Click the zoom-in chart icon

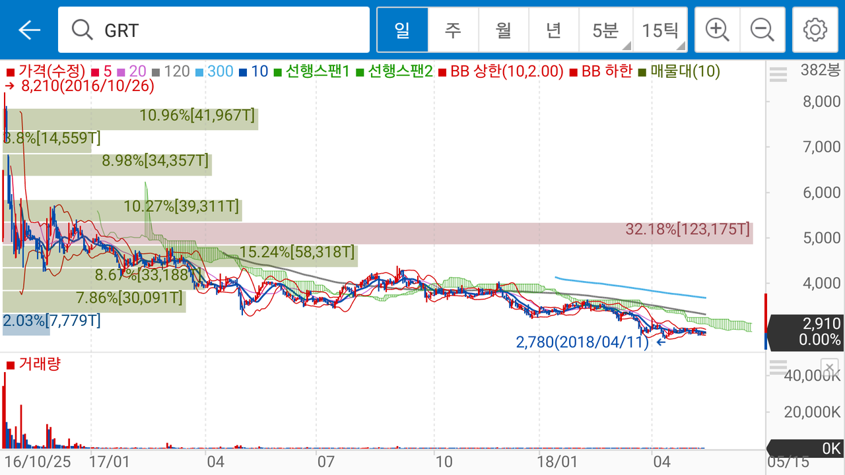click(x=716, y=29)
